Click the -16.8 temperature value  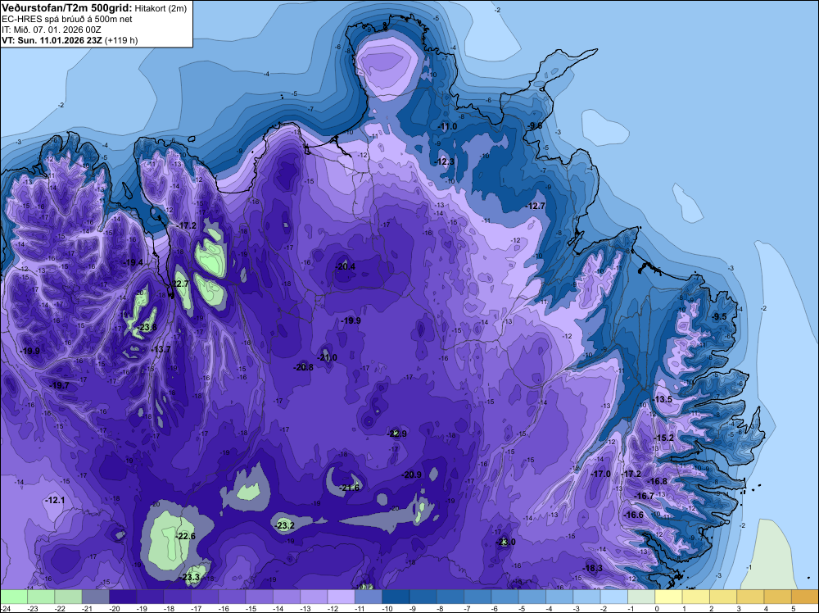(658, 481)
